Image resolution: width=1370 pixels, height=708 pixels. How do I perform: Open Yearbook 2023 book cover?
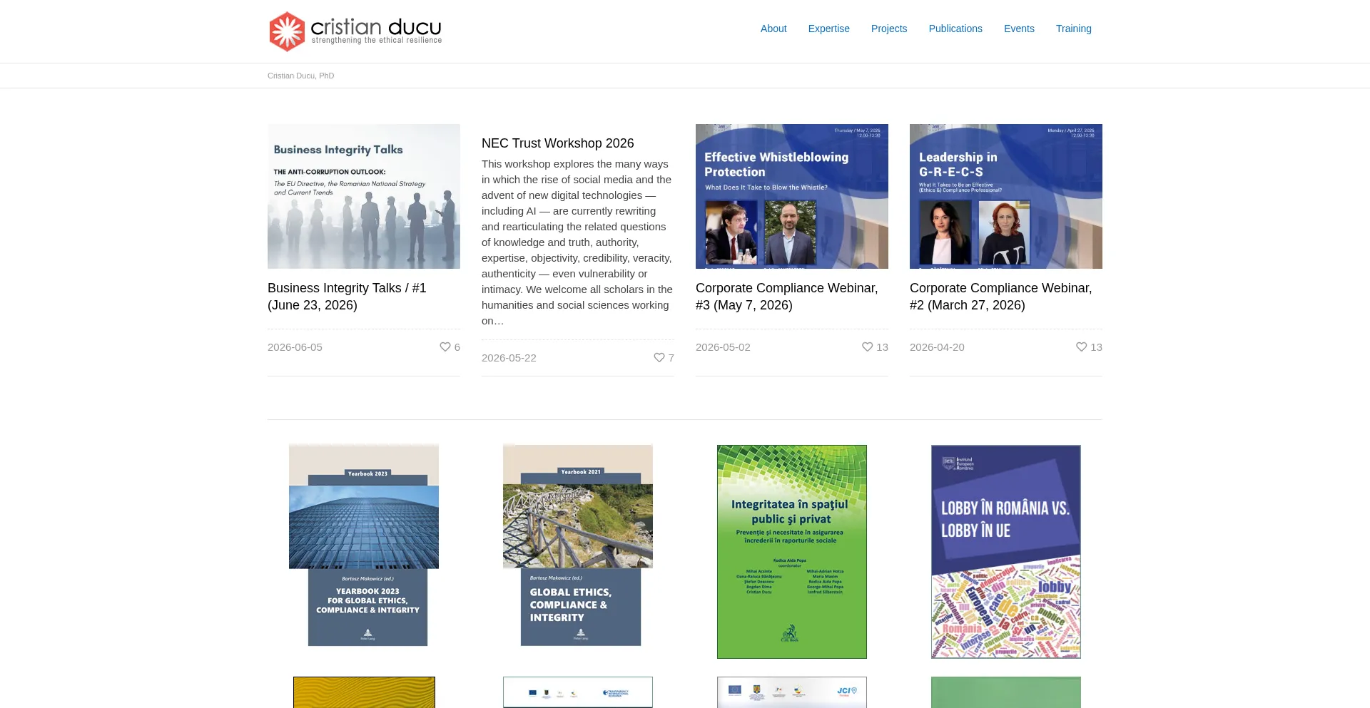pyautogui.click(x=364, y=545)
